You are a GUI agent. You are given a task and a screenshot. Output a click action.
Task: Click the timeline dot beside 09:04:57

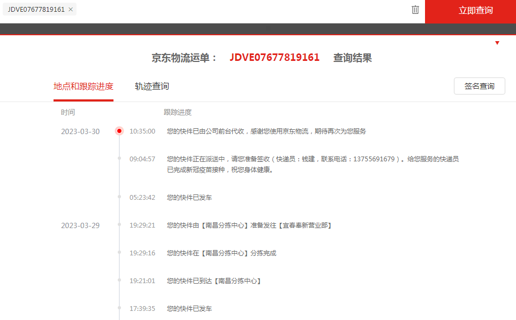[119, 158]
